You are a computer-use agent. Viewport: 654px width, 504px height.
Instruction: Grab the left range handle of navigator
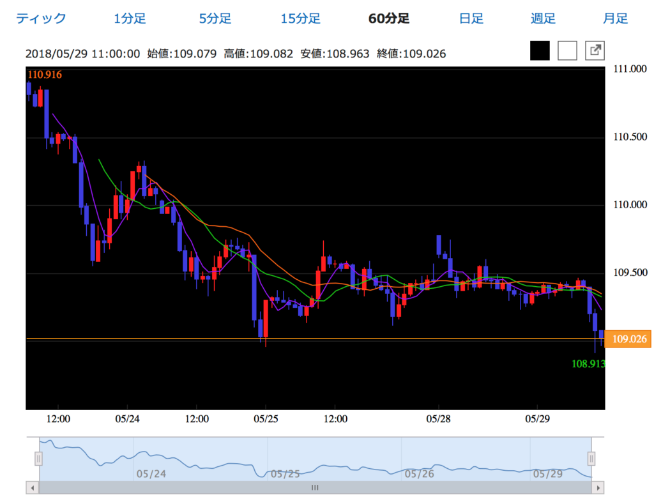38,459
